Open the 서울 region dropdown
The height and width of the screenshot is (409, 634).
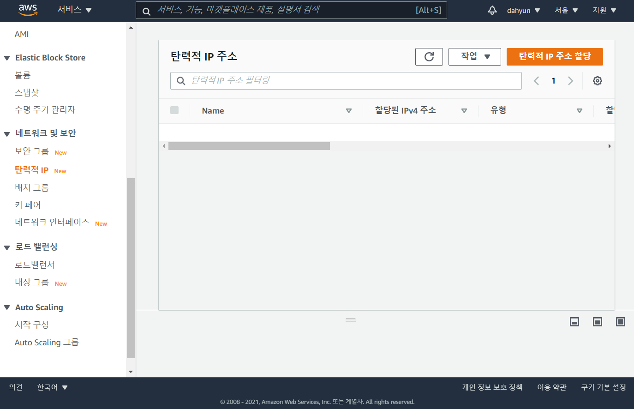(566, 10)
